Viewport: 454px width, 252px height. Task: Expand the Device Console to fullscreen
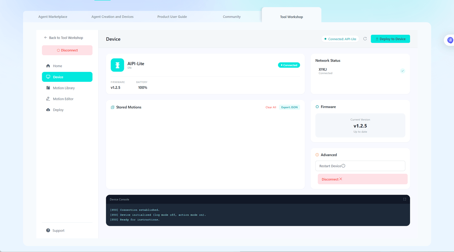pyautogui.click(x=405, y=199)
